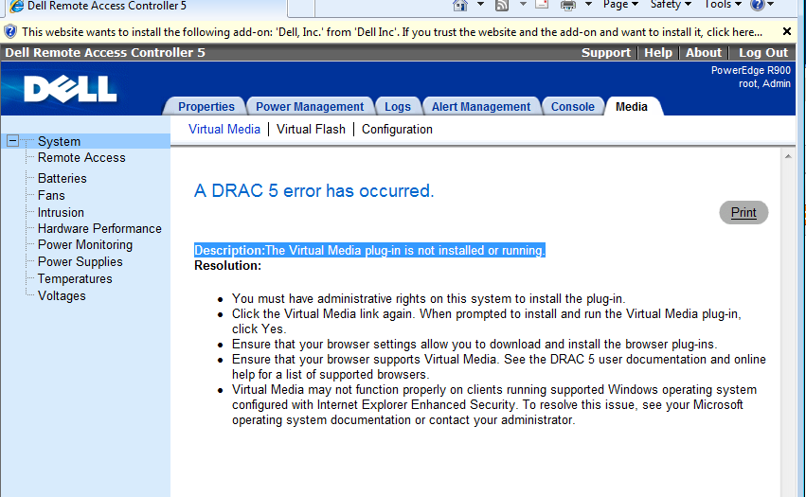Screen dimensions: 806x497
Task: Open the Help icon dropdown arrow
Action: 771,5
